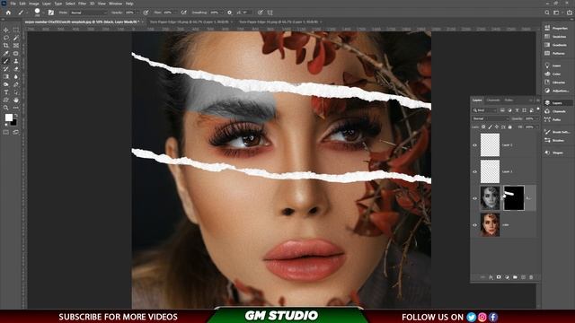The height and width of the screenshot is (323, 575).
Task: Click the Home icon in options bar
Action: (x=8, y=13)
